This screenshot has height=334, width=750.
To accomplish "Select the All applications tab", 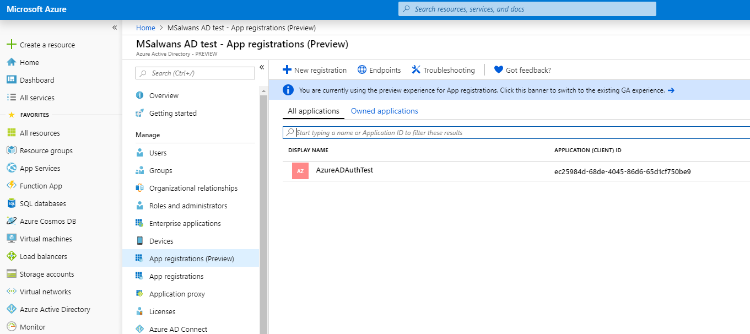I will pos(314,111).
